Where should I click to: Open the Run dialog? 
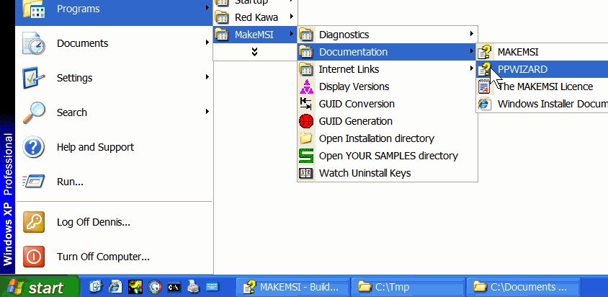point(70,182)
